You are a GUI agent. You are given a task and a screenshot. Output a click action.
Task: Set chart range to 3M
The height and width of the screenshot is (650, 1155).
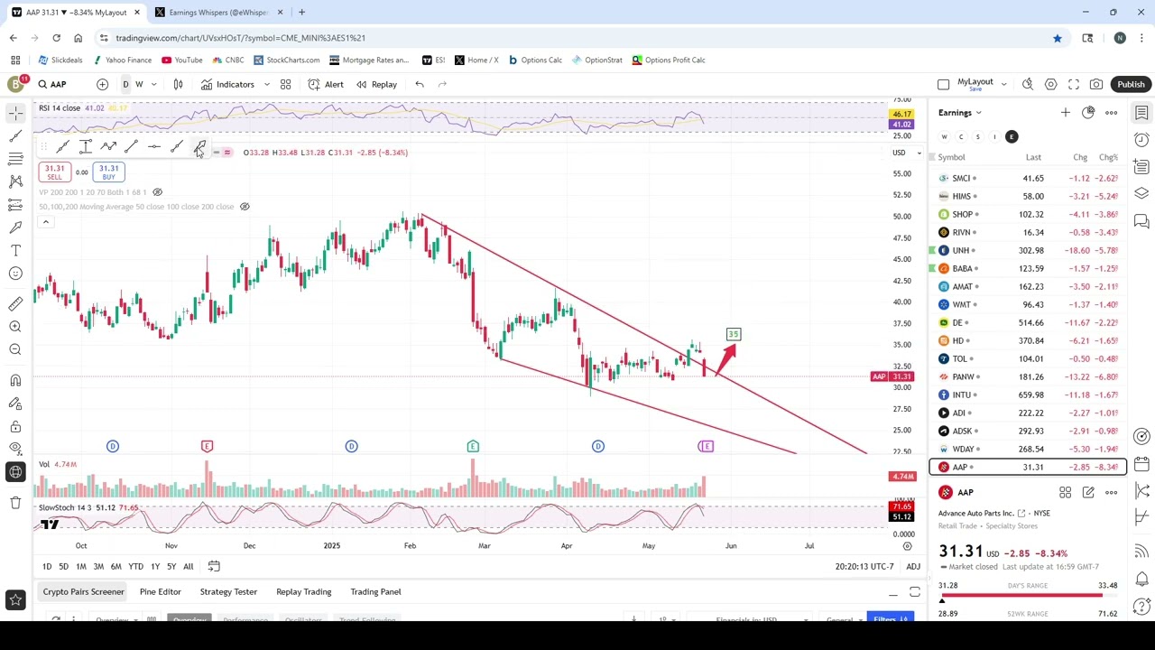coord(98,566)
